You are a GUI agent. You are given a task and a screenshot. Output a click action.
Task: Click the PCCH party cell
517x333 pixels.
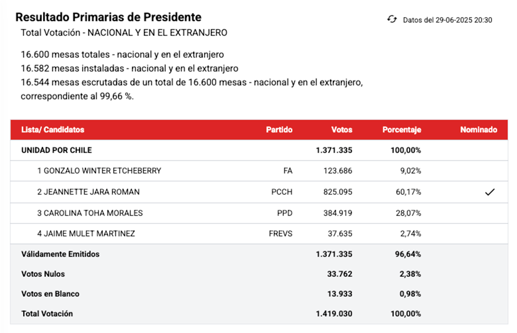(282, 192)
